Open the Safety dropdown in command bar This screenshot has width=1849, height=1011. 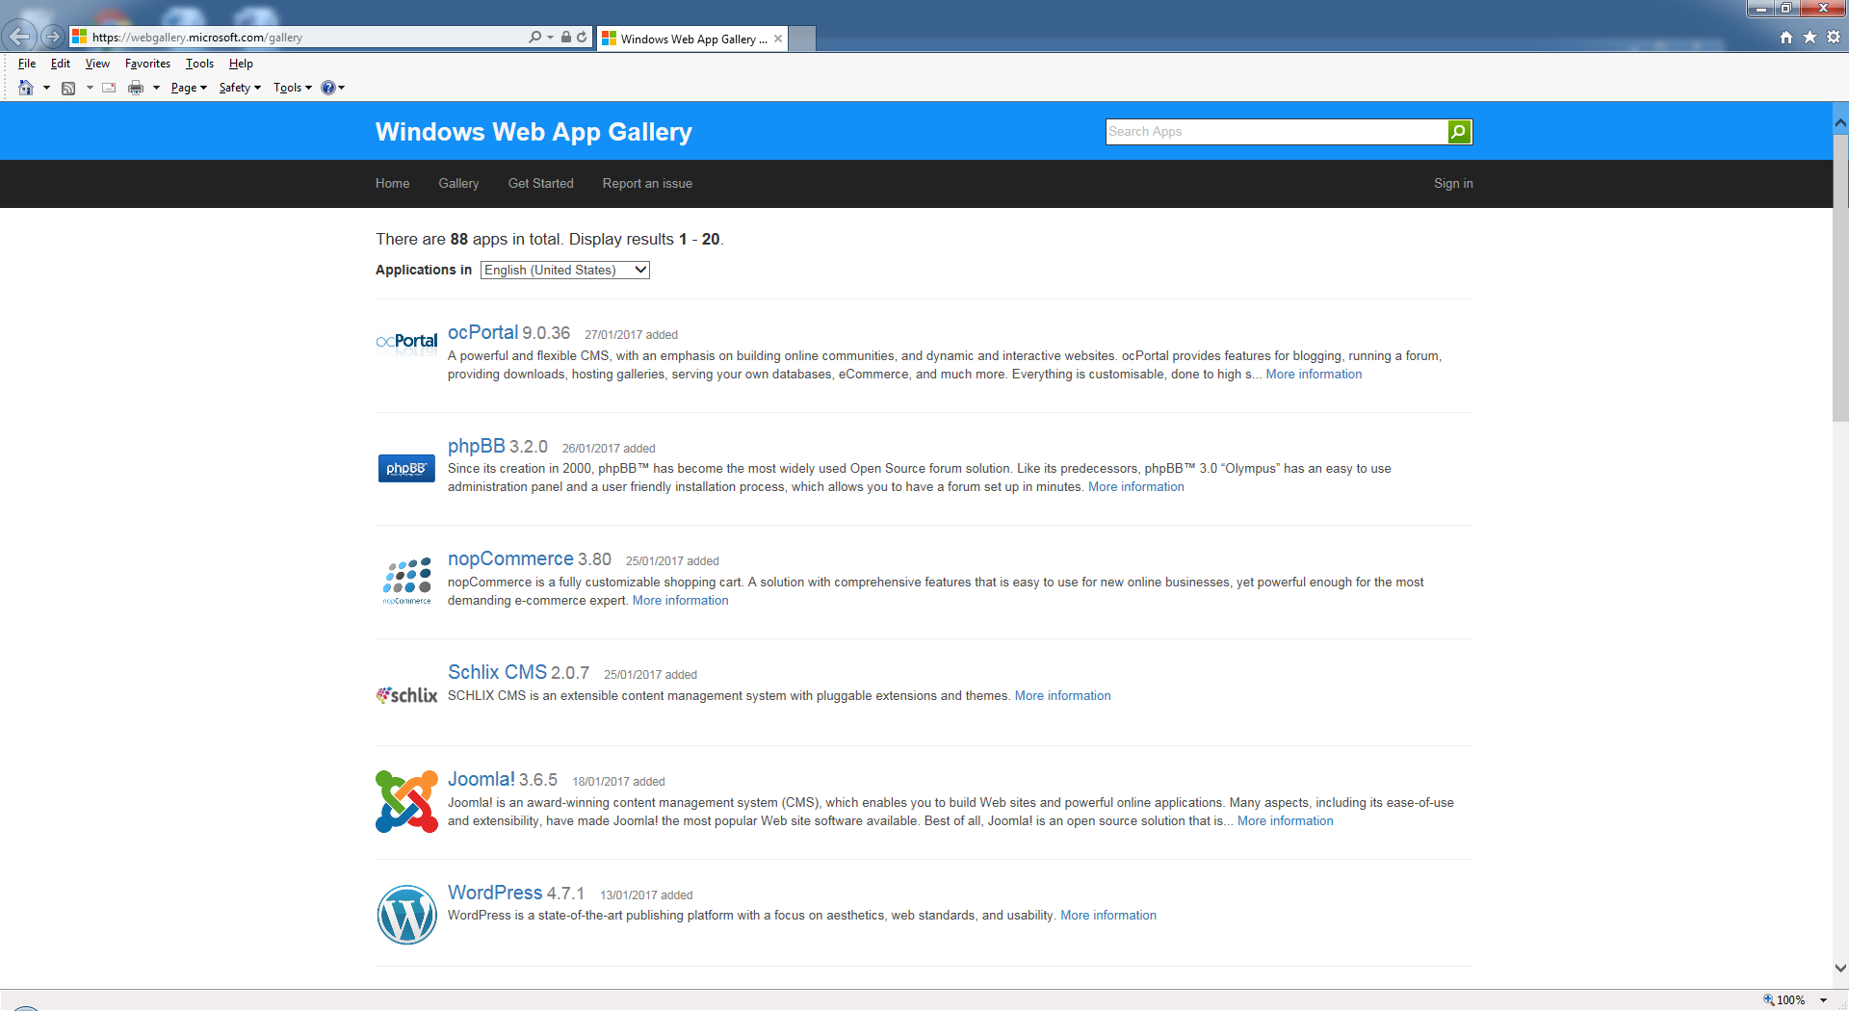[240, 88]
